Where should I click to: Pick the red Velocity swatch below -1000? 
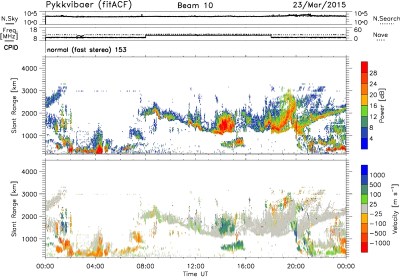coord(364,247)
